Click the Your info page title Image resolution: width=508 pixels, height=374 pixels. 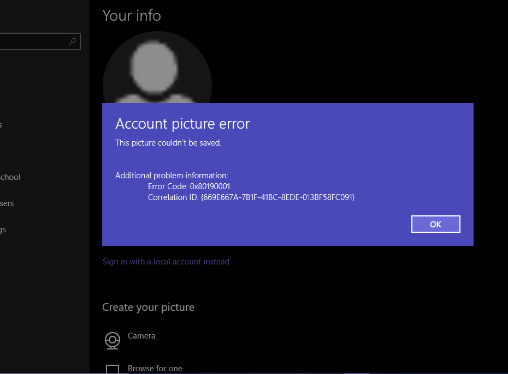click(132, 15)
